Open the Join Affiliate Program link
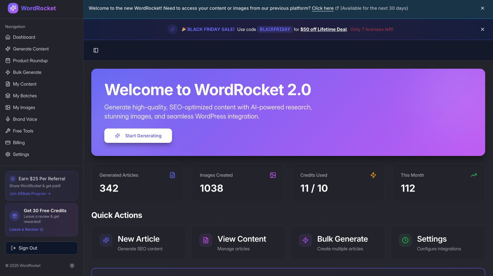 coord(28,194)
